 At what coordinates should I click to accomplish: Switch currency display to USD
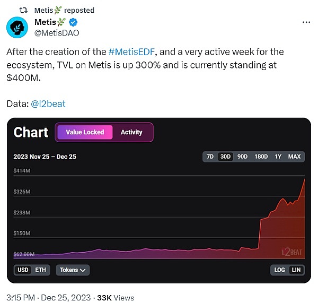click(x=23, y=270)
